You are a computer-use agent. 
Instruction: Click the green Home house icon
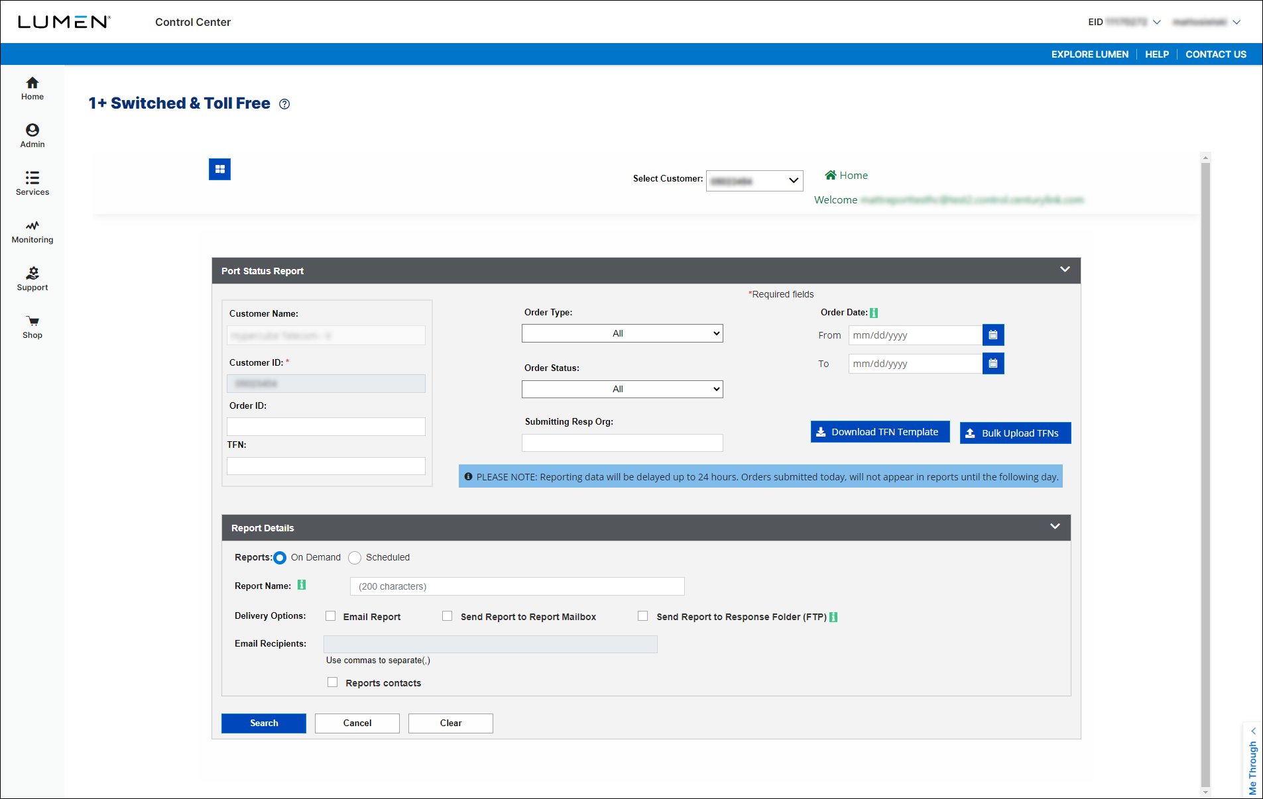[831, 175]
